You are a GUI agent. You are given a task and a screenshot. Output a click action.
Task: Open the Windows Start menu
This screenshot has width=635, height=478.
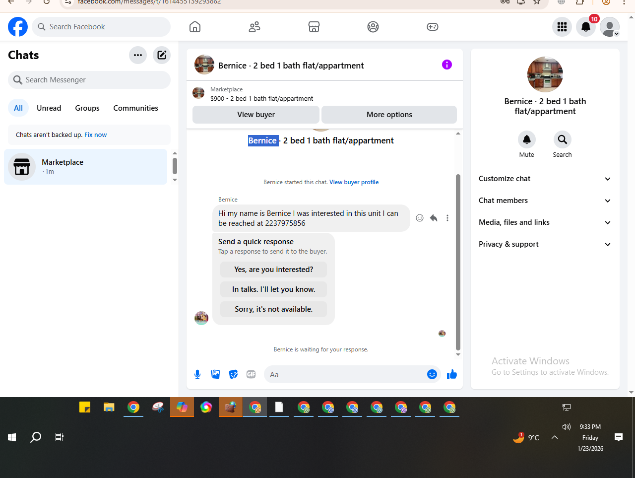tap(12, 437)
